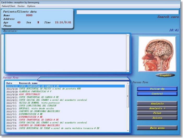Click the Date column header
This screenshot has width=183, height=138.
click(x=9, y=83)
